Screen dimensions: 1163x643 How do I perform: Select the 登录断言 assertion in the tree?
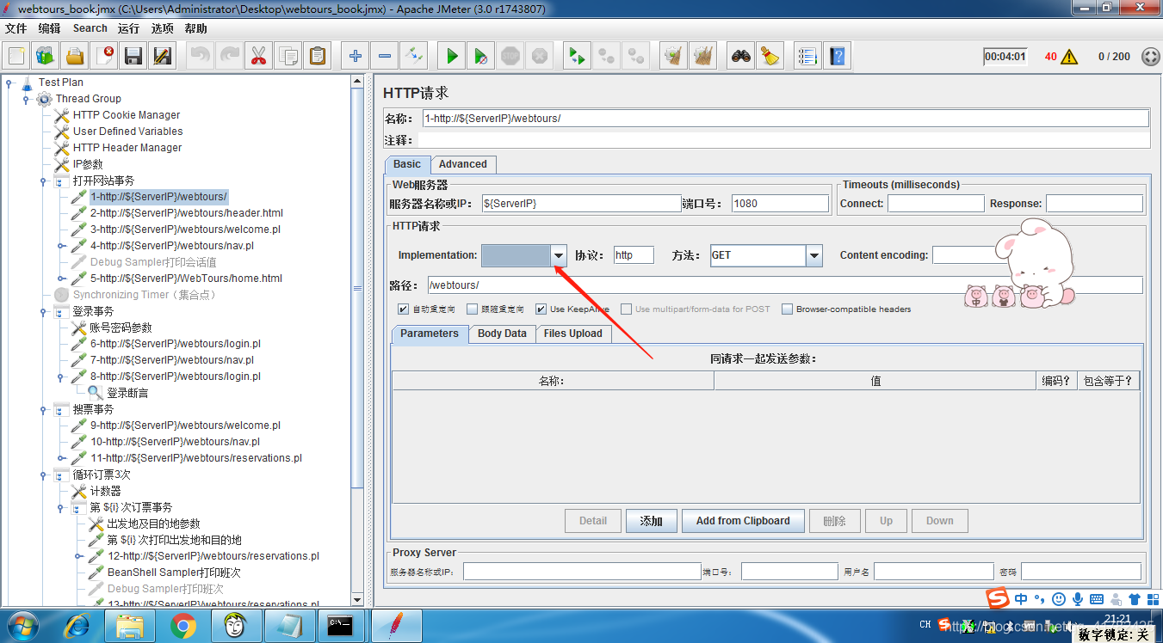(x=127, y=393)
